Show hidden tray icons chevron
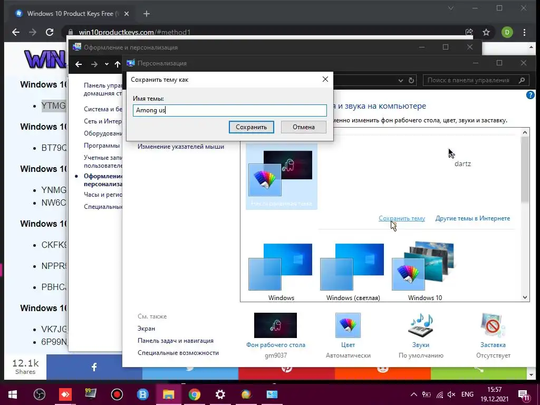This screenshot has height=405, width=540. pyautogui.click(x=413, y=394)
